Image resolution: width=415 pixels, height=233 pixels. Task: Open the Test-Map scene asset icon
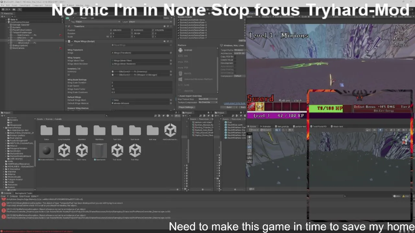click(135, 150)
